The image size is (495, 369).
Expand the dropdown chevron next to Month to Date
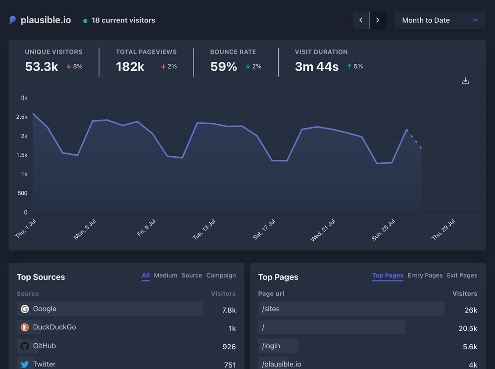coord(476,20)
